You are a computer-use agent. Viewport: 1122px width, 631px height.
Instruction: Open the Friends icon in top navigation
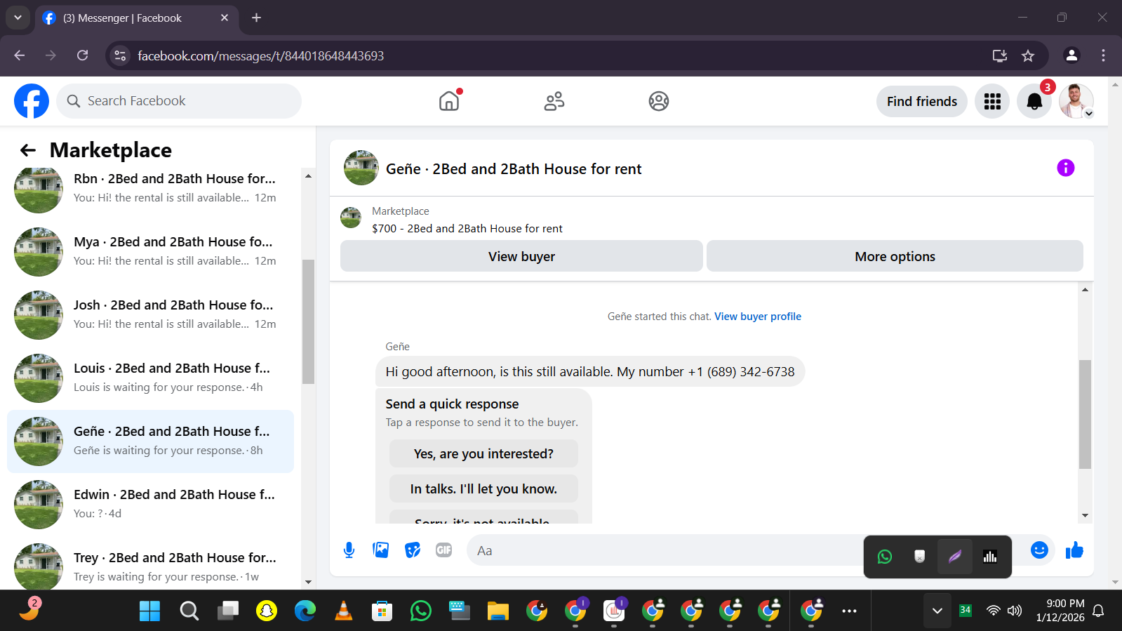click(554, 101)
